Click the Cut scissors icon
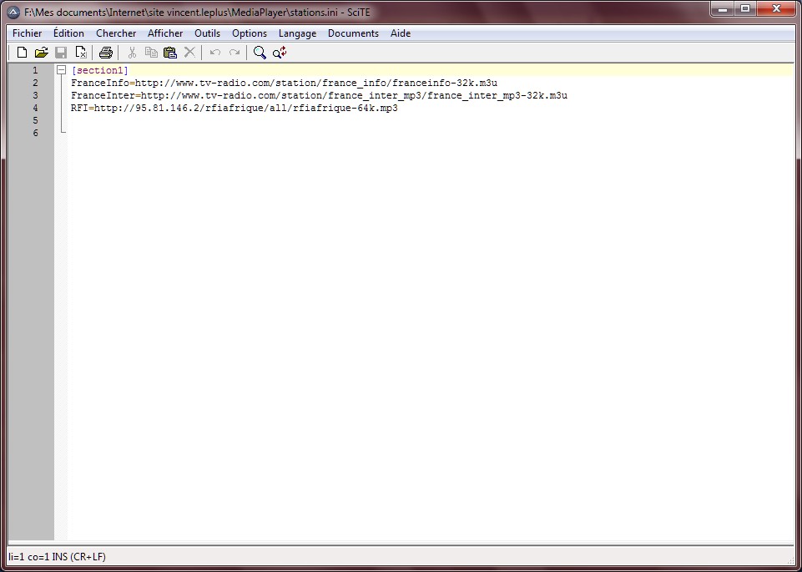Image resolution: width=802 pixels, height=572 pixels. point(132,52)
